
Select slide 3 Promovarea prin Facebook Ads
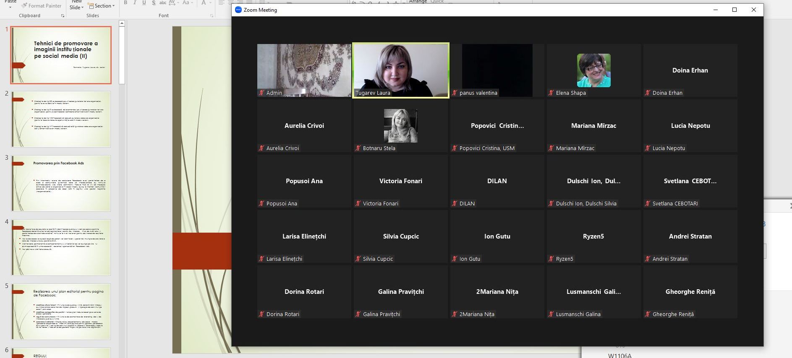(61, 183)
